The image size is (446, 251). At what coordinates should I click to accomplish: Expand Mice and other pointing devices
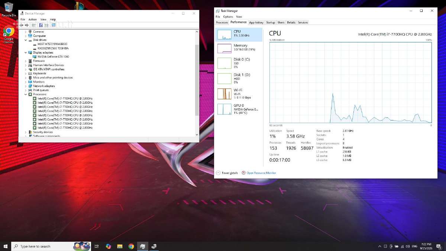click(26, 78)
